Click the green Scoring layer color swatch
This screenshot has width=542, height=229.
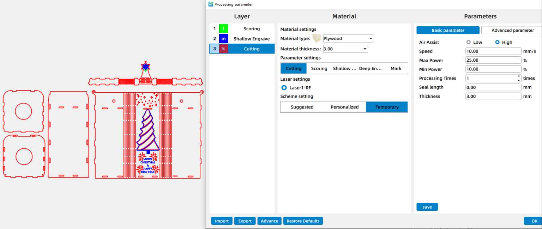(223, 29)
